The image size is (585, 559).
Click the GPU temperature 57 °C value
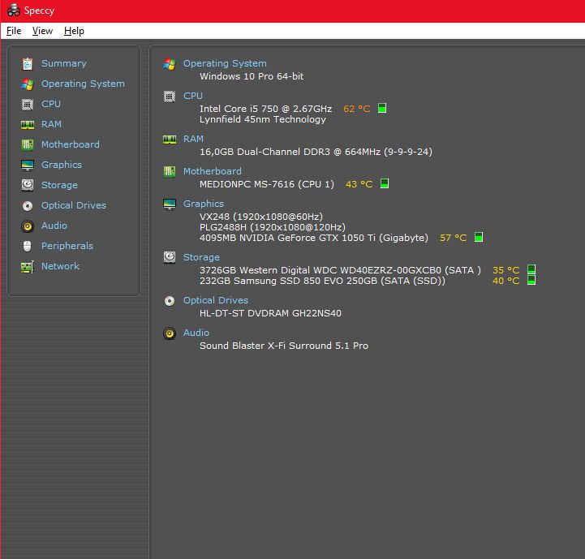tap(454, 238)
